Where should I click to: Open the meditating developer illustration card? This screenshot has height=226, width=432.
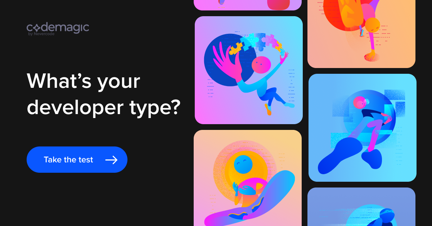point(248,178)
